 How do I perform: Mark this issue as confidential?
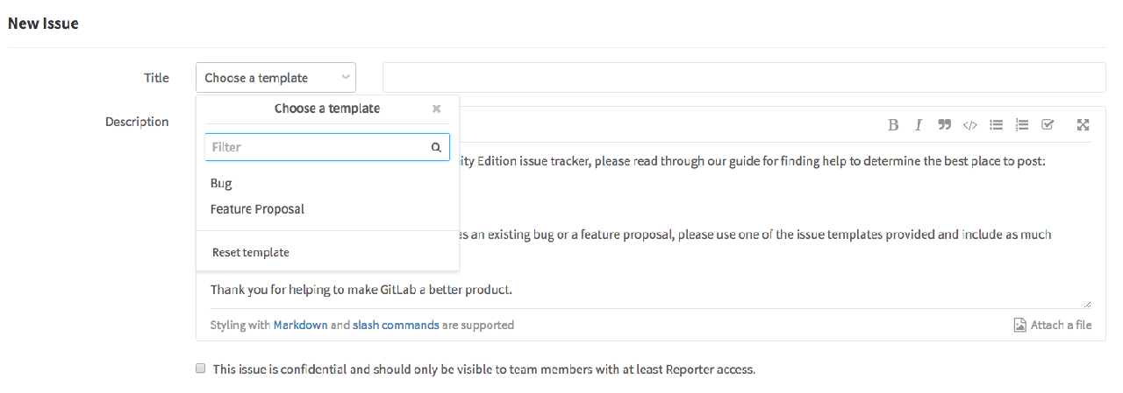click(x=200, y=368)
